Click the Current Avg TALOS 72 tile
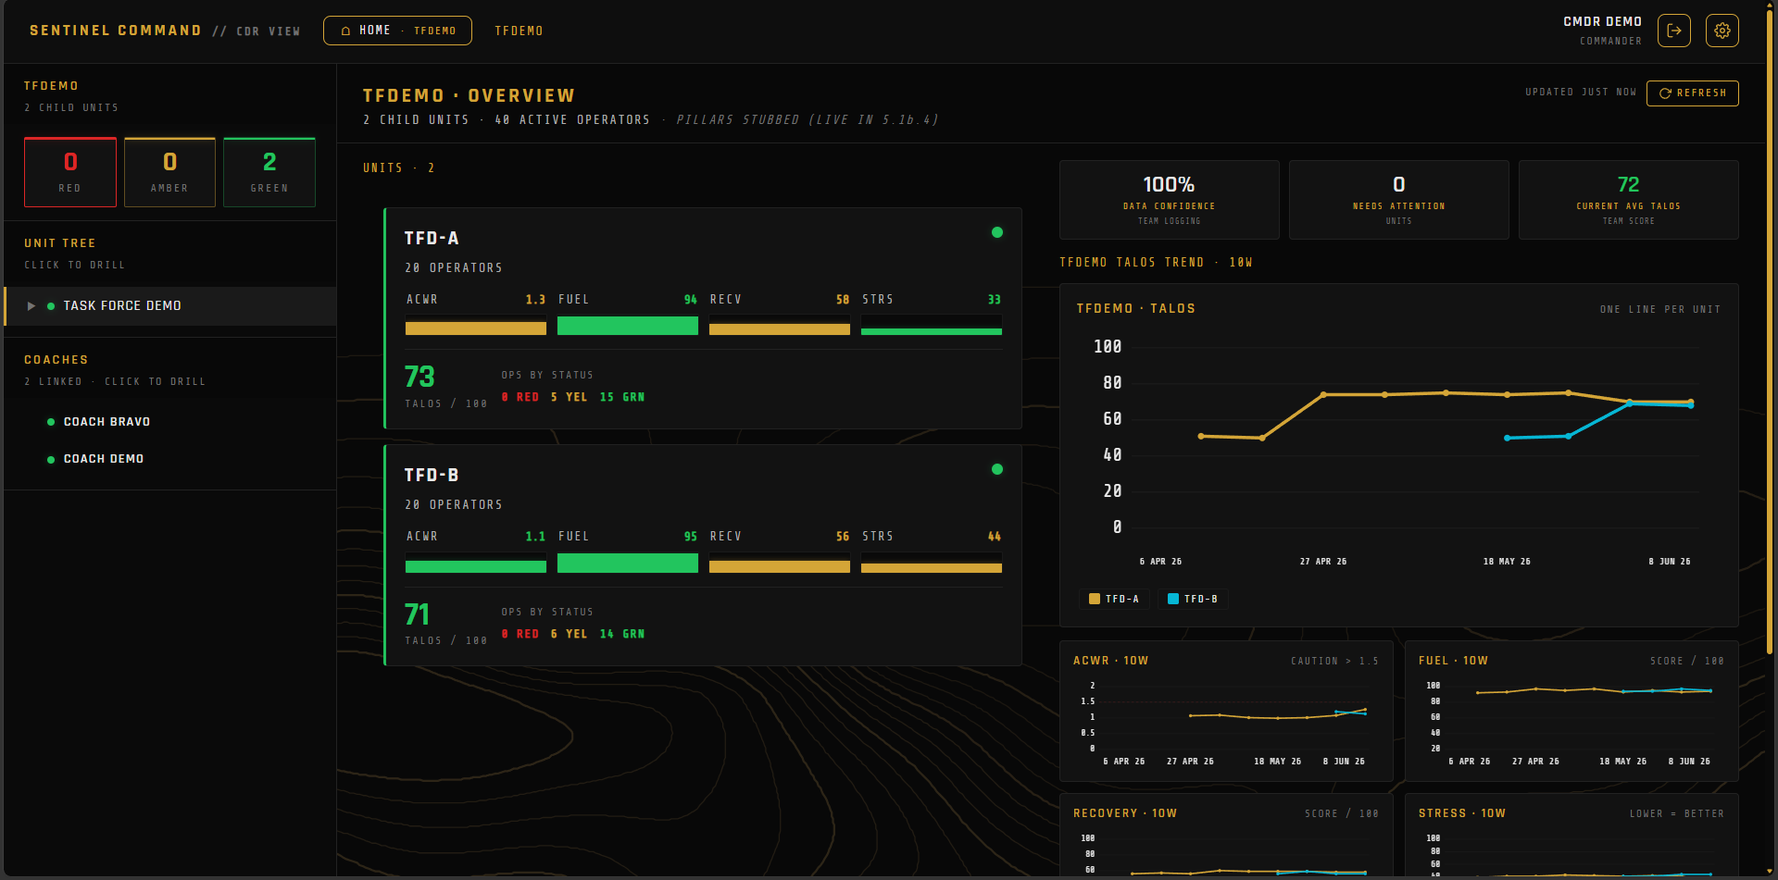This screenshot has width=1778, height=880. [x=1629, y=200]
